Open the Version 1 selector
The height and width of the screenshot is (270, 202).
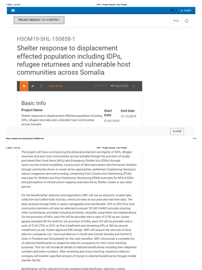tap(100, 86)
